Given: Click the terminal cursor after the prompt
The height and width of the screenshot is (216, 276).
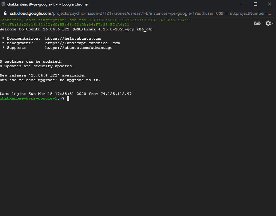Looking at the screenshot, I should coord(68,98).
